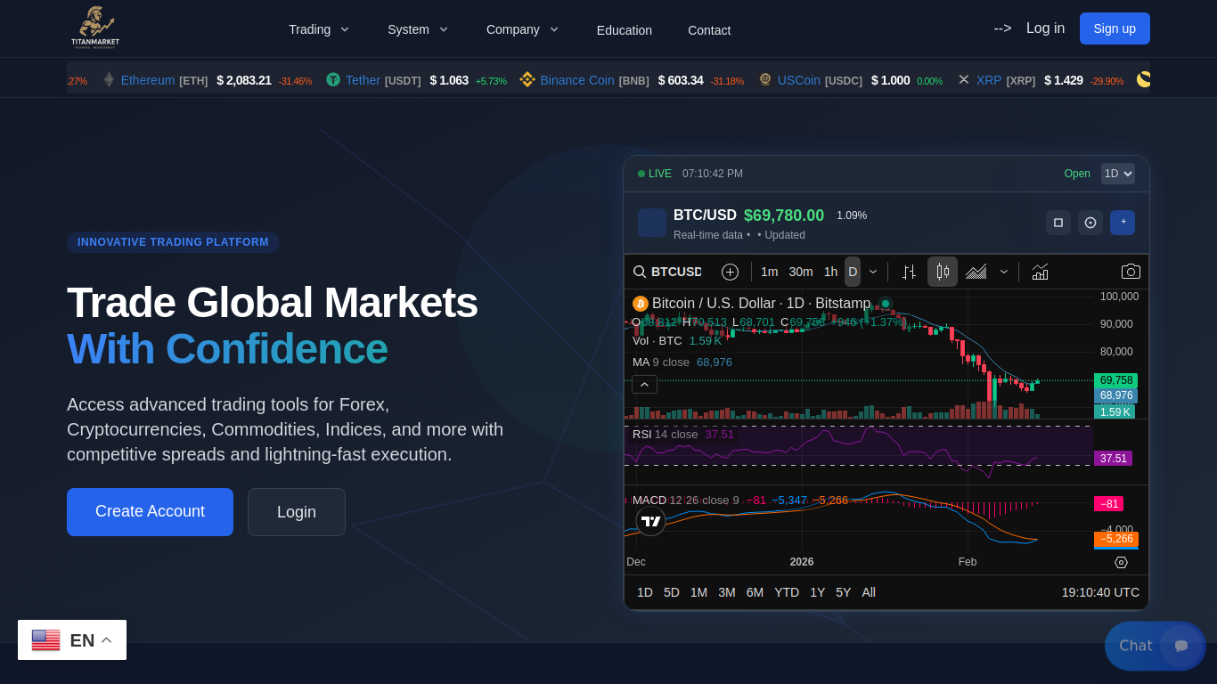Select the 6M date range
This screenshot has height=684, width=1217.
tap(756, 592)
